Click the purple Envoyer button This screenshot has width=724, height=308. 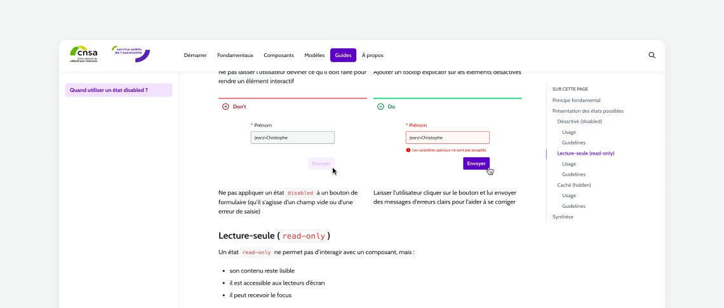point(476,164)
